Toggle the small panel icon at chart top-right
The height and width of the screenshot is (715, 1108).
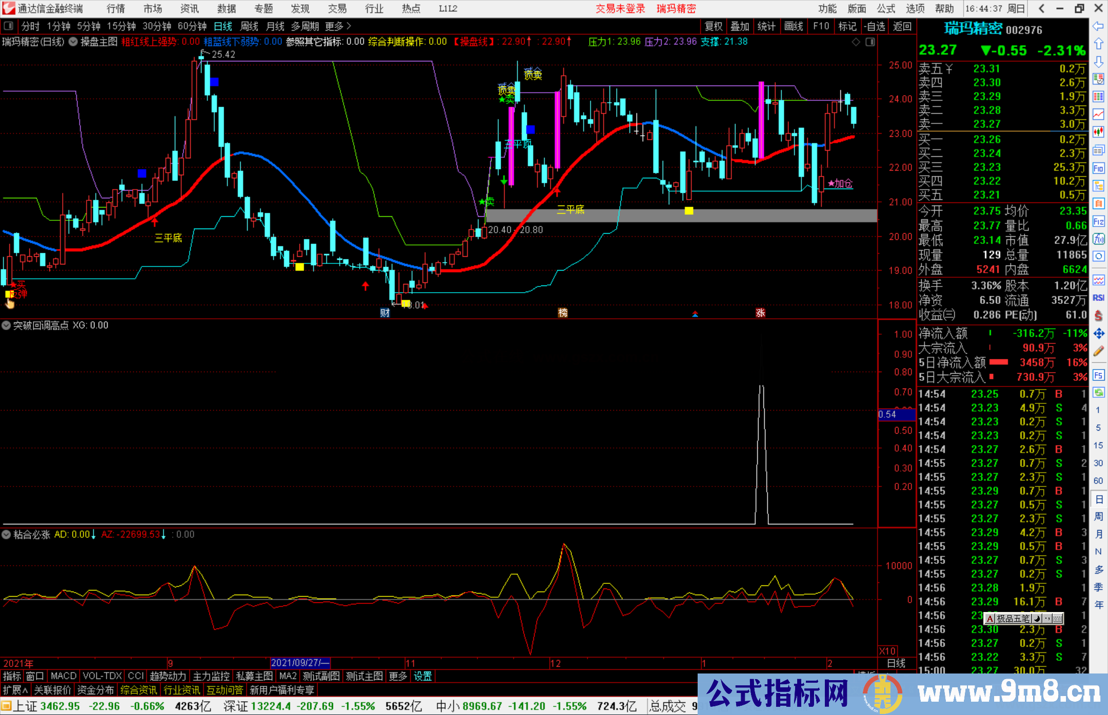click(870, 42)
